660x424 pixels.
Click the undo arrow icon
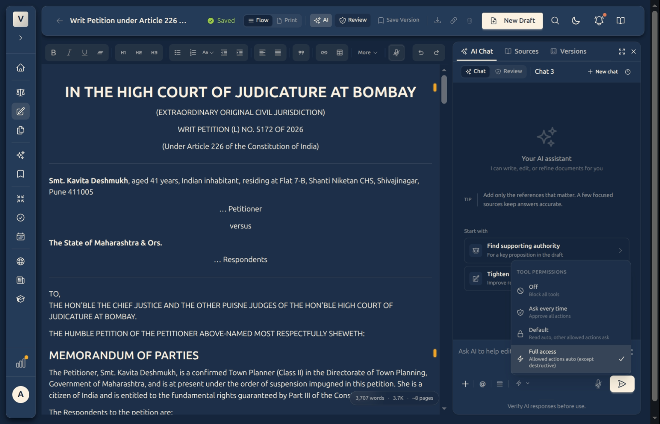pyautogui.click(x=421, y=52)
